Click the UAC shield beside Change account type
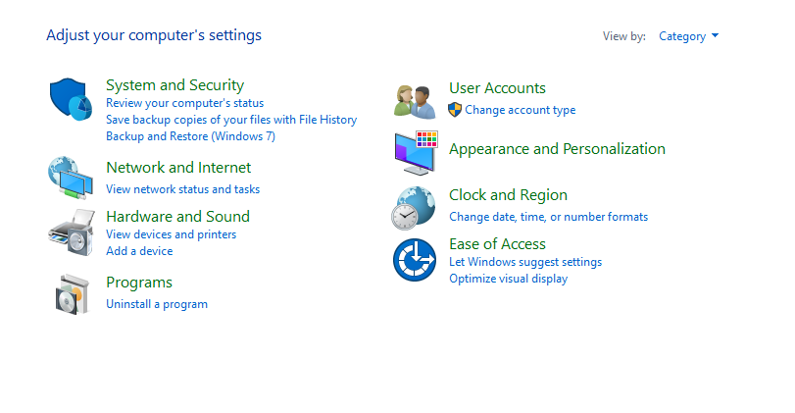795x413 pixels. pos(455,110)
